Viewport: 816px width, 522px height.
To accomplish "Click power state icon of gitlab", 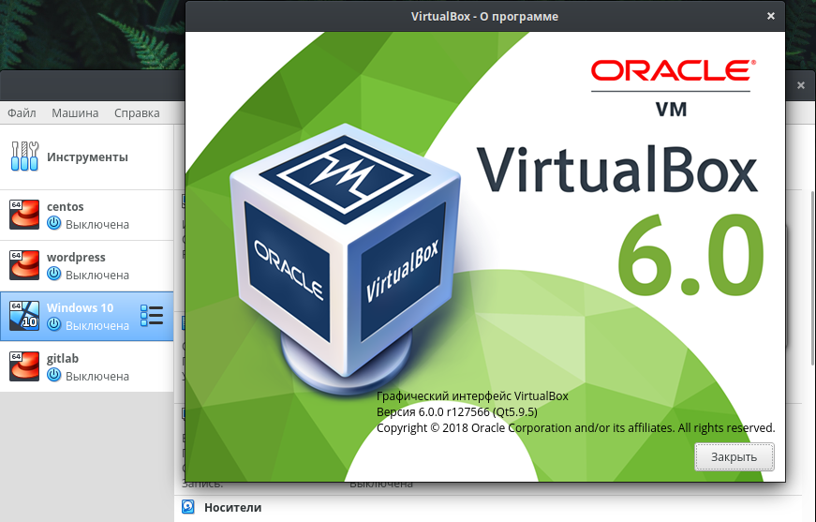I will tap(54, 375).
